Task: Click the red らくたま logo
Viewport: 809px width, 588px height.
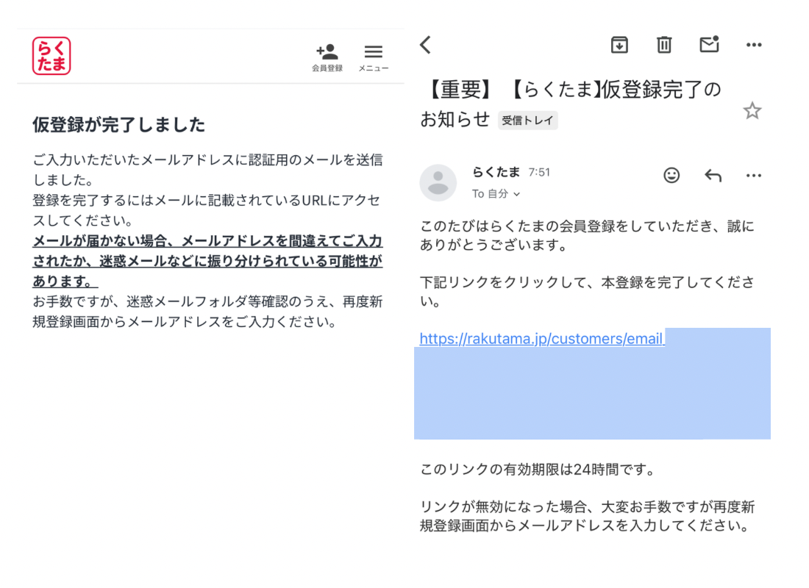Action: (51, 56)
